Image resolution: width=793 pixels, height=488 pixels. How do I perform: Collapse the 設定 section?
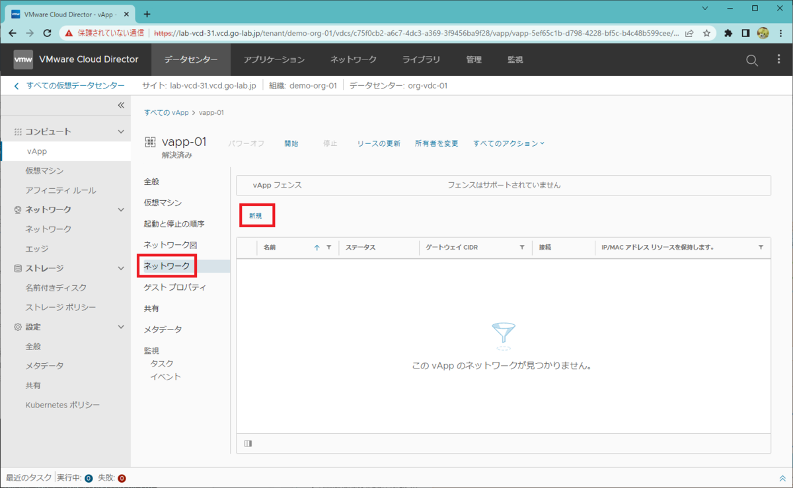121,327
